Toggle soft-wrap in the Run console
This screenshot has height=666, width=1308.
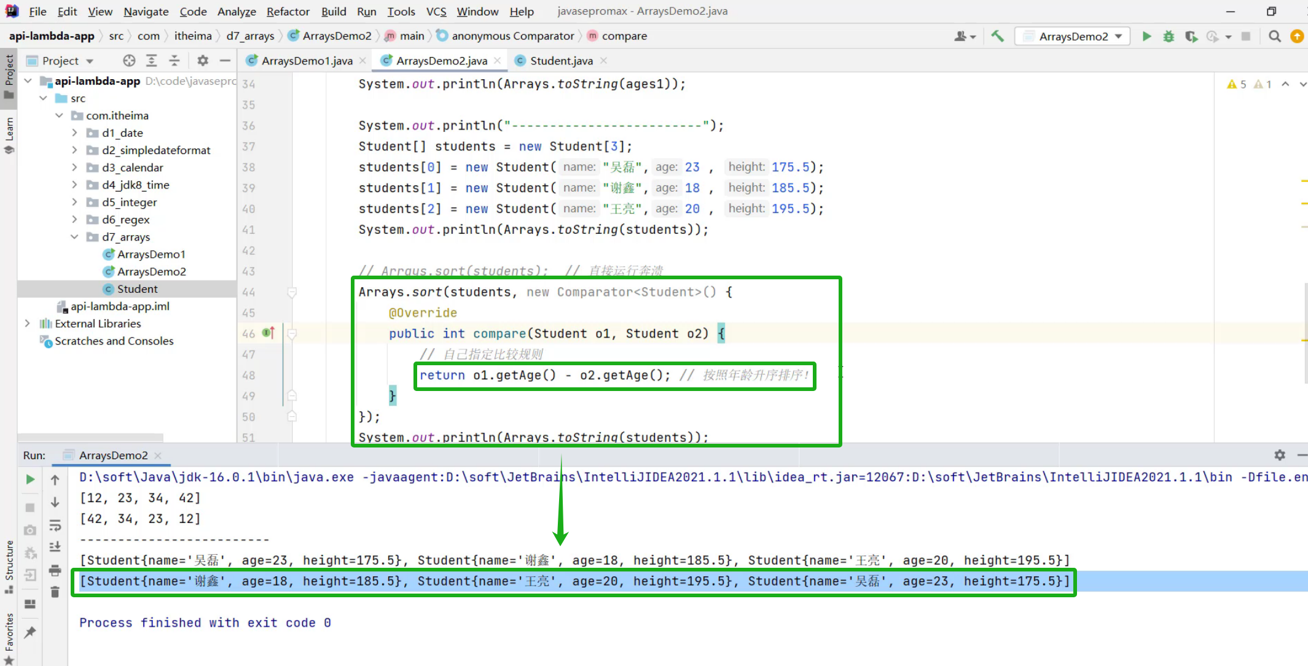55,525
